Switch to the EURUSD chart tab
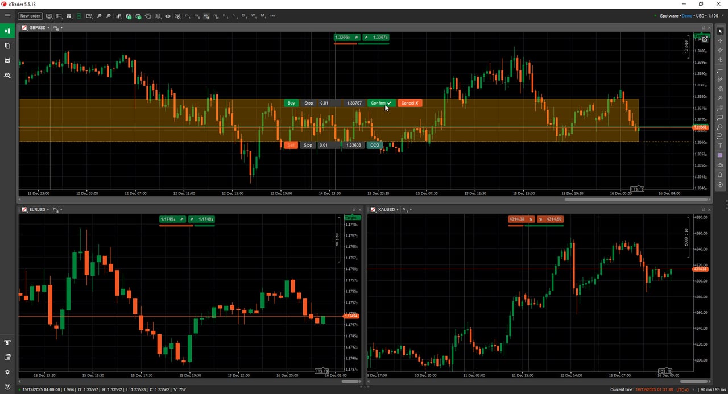 [x=37, y=209]
